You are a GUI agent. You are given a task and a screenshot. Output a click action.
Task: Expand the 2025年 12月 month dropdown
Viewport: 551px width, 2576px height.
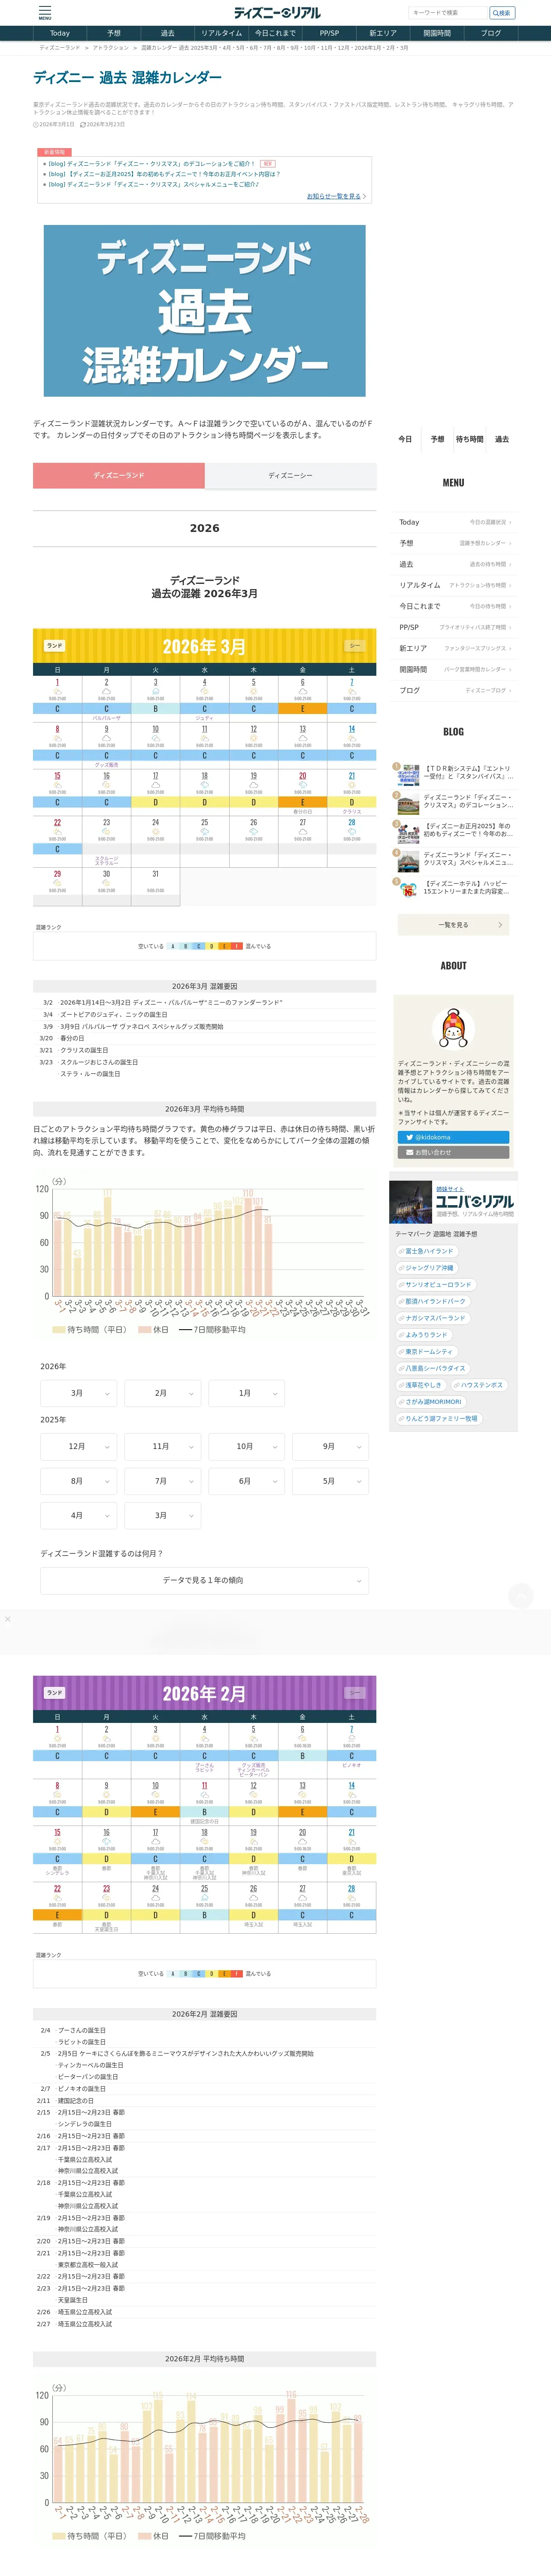coord(79,1446)
